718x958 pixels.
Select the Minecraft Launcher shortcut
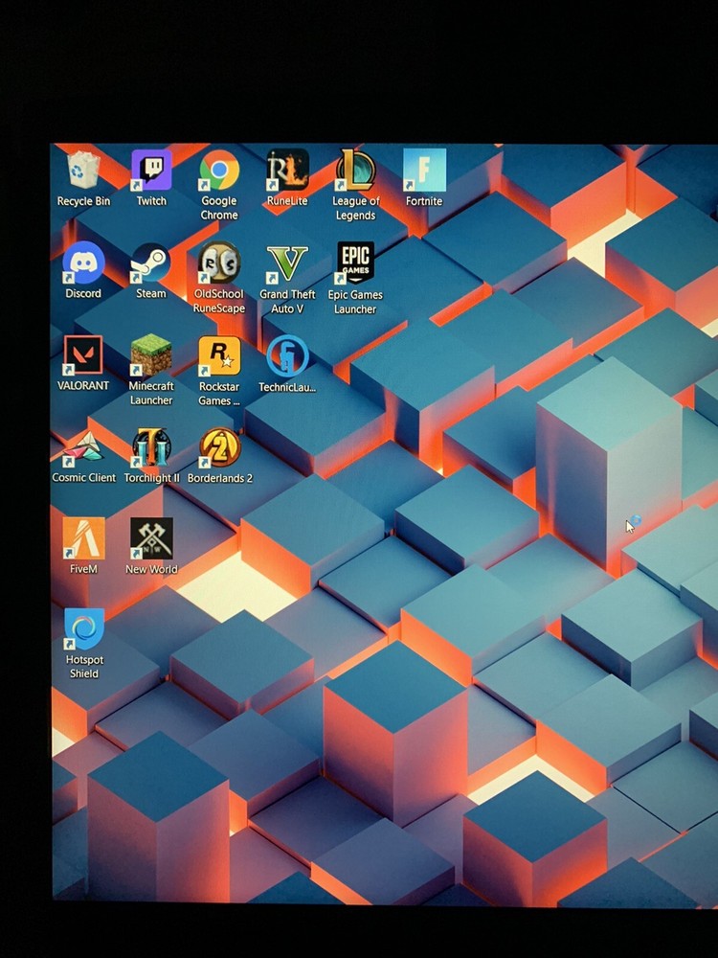pyautogui.click(x=151, y=355)
